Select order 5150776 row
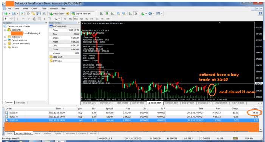 pyautogui.click(x=132, y=116)
